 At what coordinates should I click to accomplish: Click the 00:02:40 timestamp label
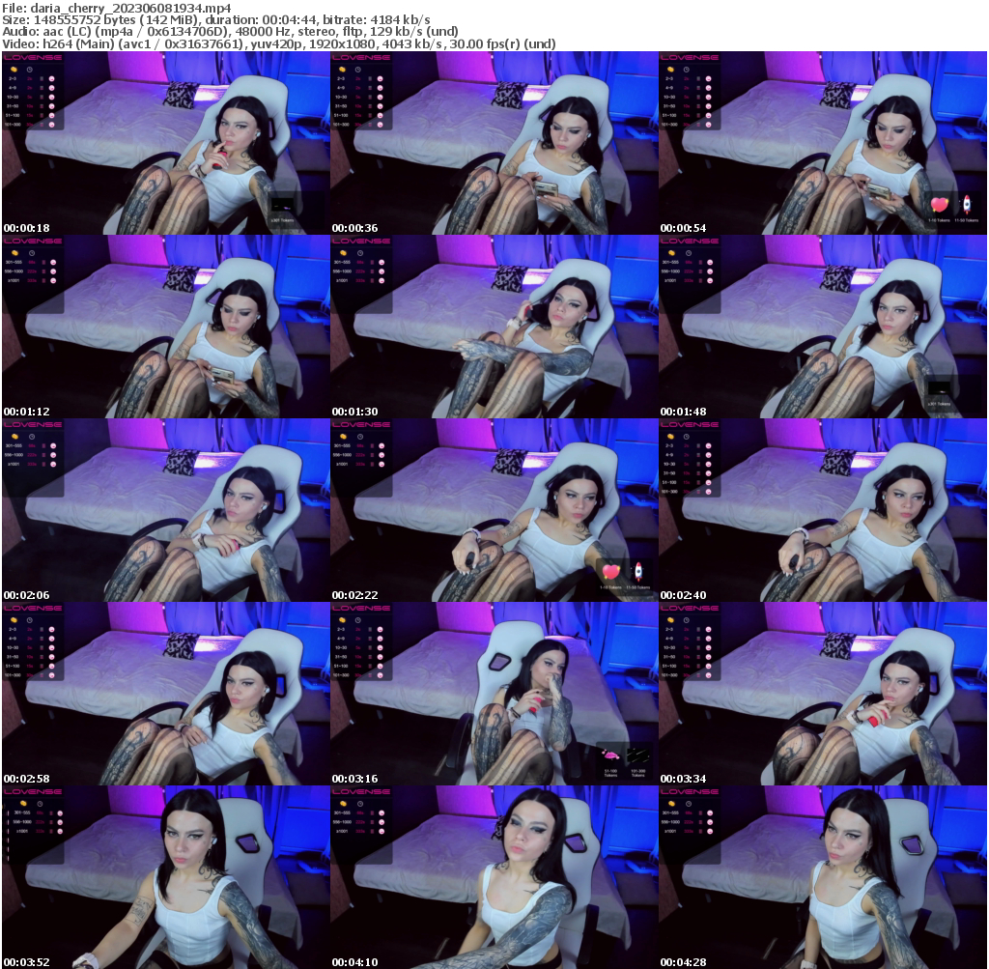coord(682,594)
